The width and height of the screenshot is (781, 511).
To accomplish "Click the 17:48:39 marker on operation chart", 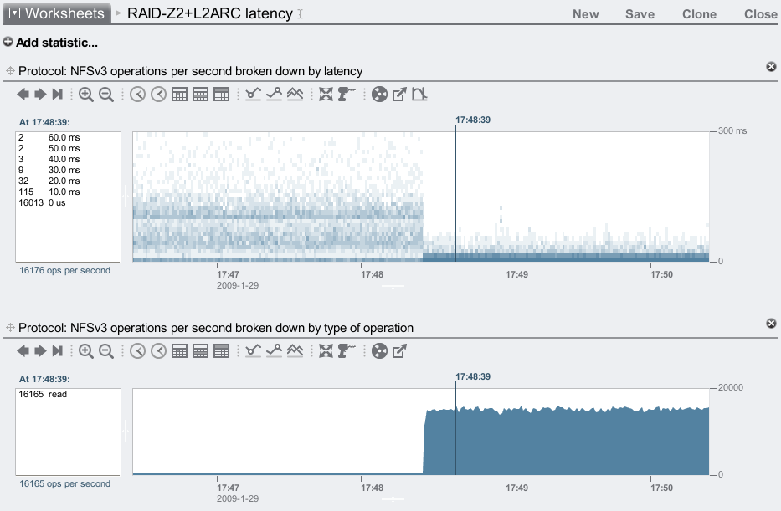I will coord(472,376).
